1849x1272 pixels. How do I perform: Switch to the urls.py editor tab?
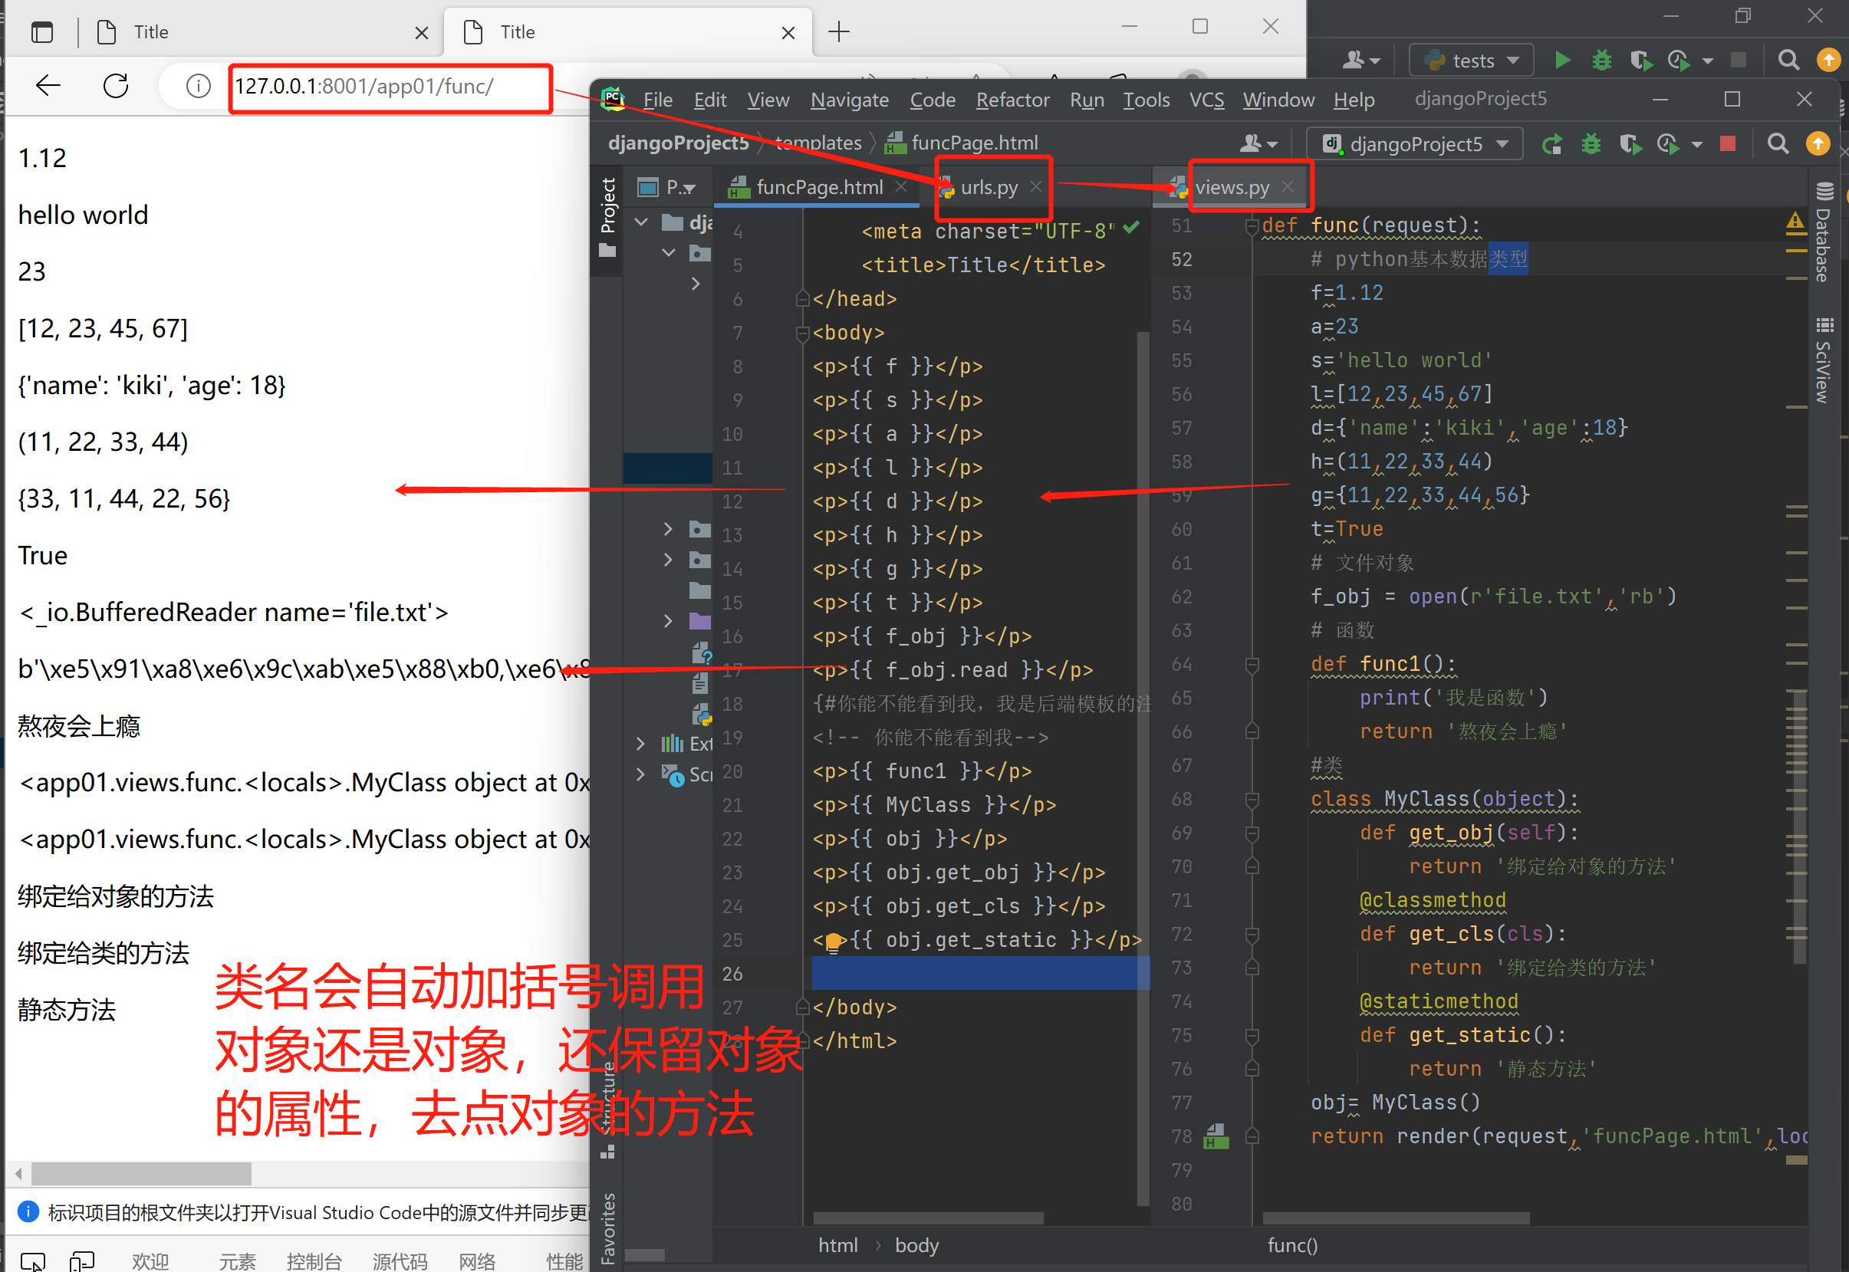[x=989, y=187]
